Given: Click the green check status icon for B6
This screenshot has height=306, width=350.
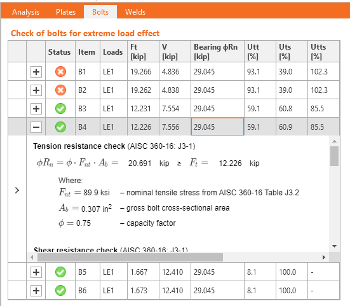Looking at the screenshot, I should pos(60,290).
